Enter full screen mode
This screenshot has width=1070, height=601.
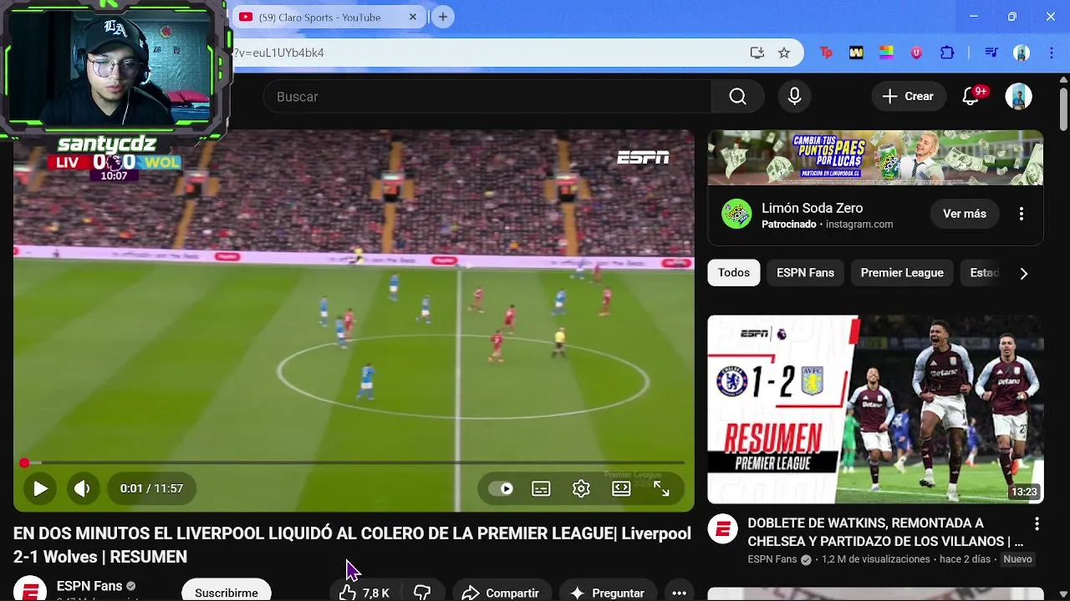pos(661,488)
